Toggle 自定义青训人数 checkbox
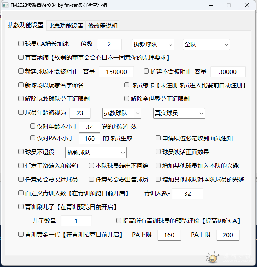Viewport: 257px width, 267px height. [21, 193]
